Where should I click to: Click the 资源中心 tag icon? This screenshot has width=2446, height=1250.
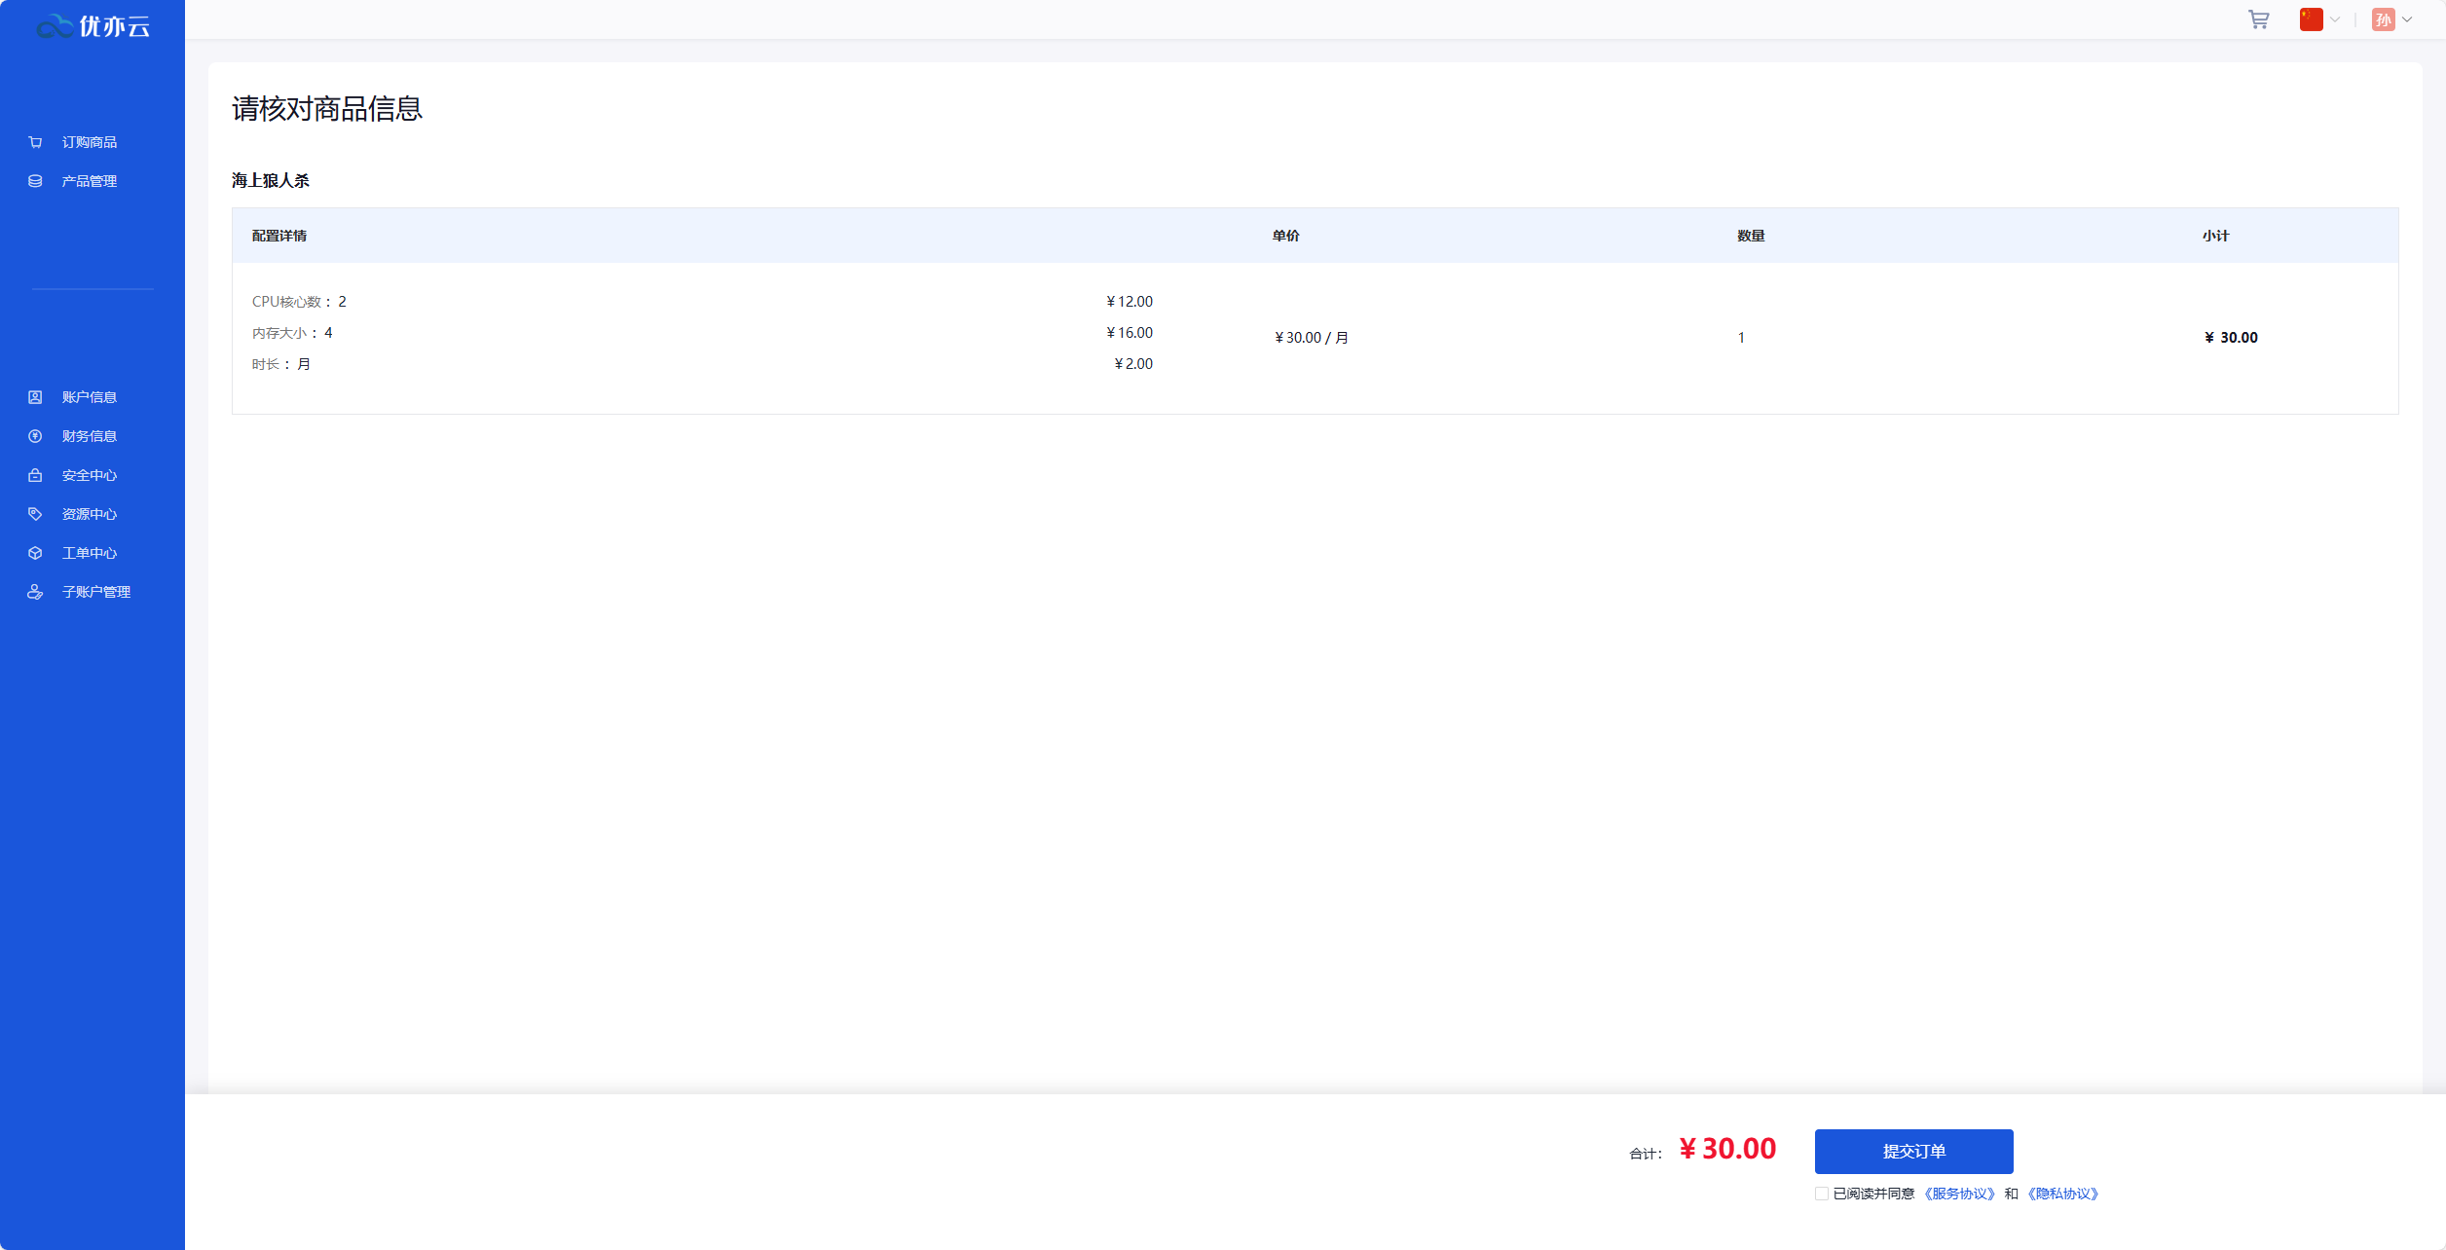pyautogui.click(x=35, y=514)
